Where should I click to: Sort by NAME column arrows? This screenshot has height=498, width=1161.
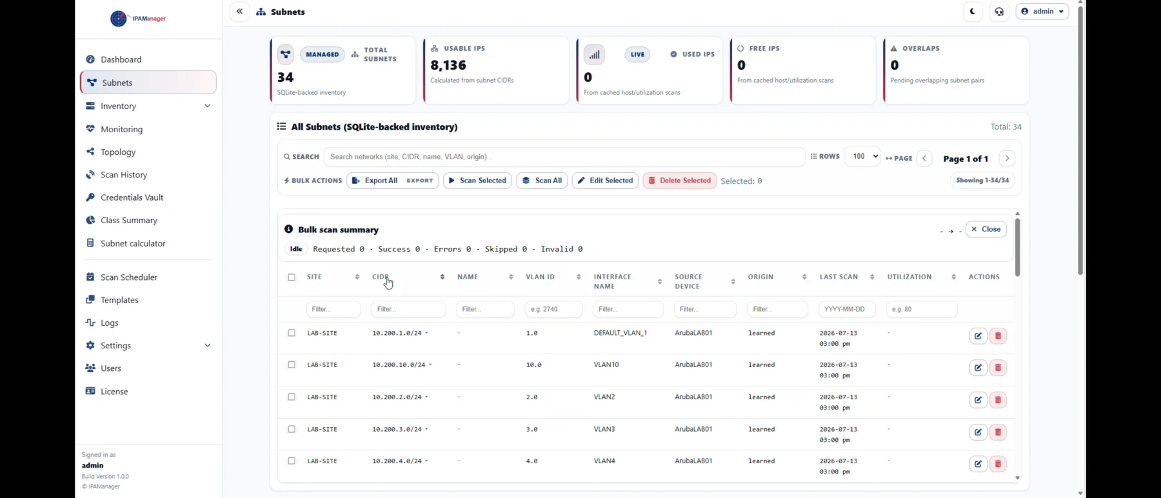(511, 277)
